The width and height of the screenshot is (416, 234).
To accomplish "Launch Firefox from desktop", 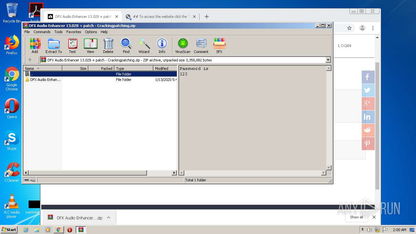I will coord(12,45).
